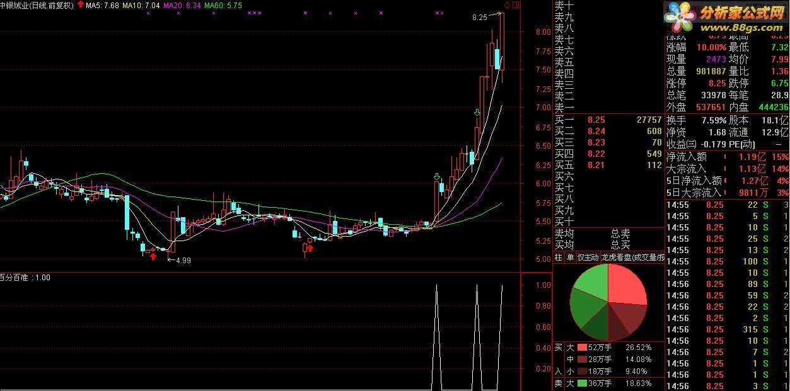790x391 pixels.
Task: Select the 14:56 trade with volume 315
Action: [728, 329]
